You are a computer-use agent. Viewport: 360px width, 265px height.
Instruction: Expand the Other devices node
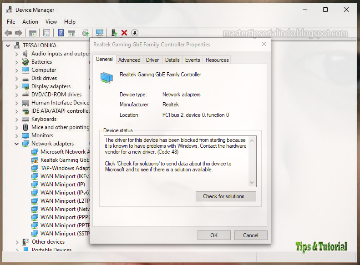[x=16, y=242]
